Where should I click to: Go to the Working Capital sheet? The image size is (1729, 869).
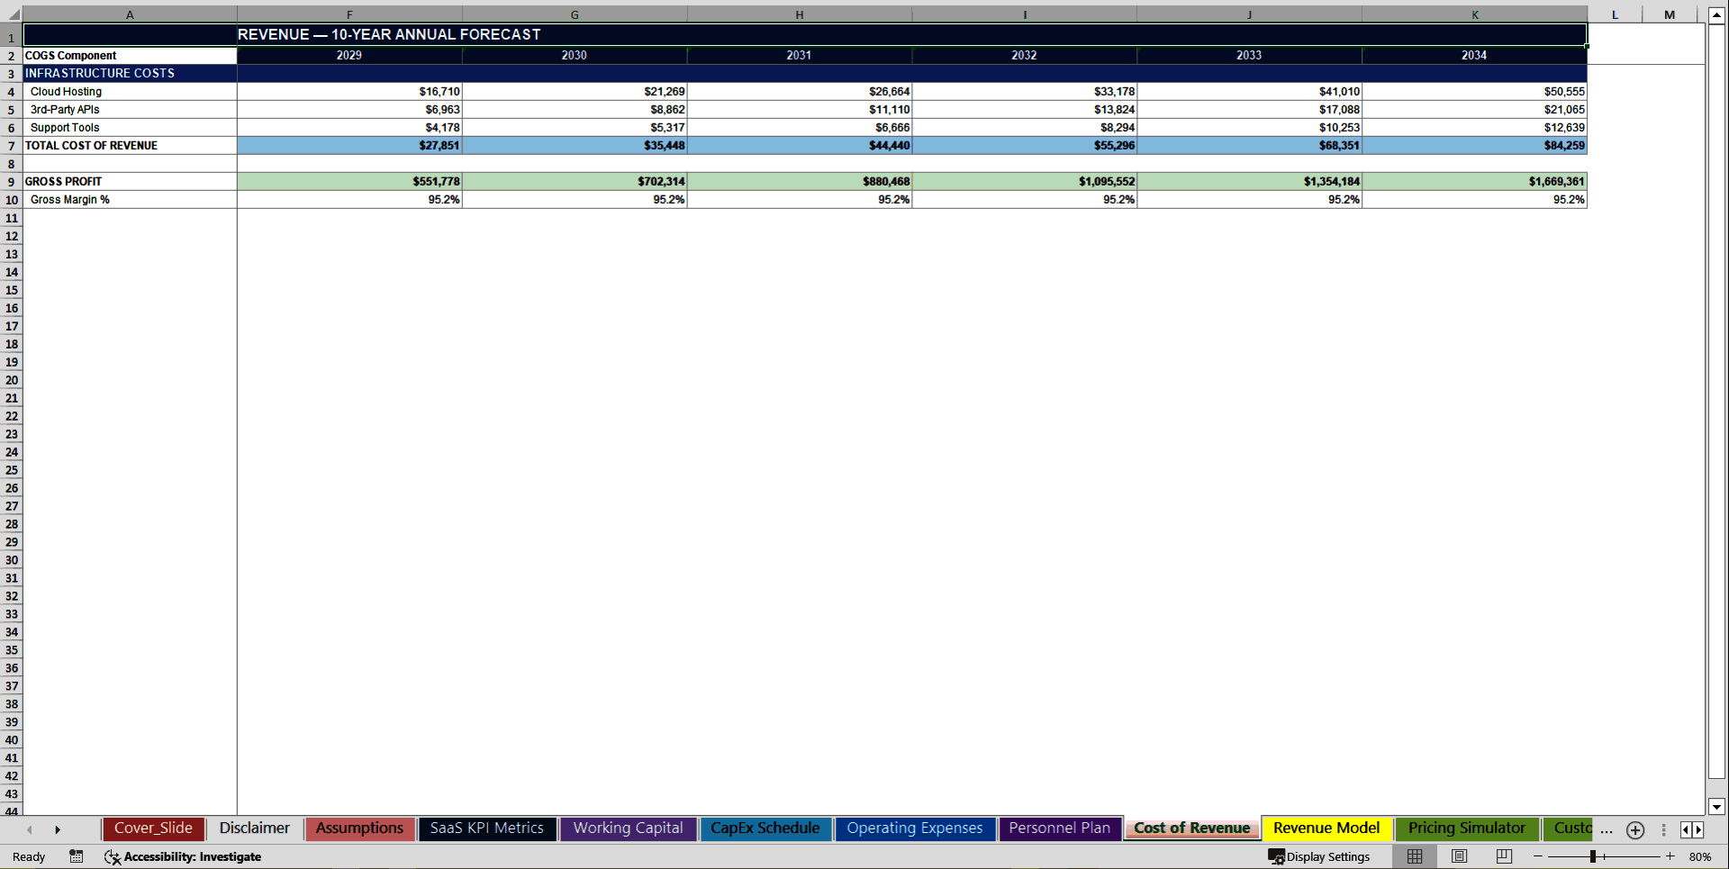click(x=628, y=828)
